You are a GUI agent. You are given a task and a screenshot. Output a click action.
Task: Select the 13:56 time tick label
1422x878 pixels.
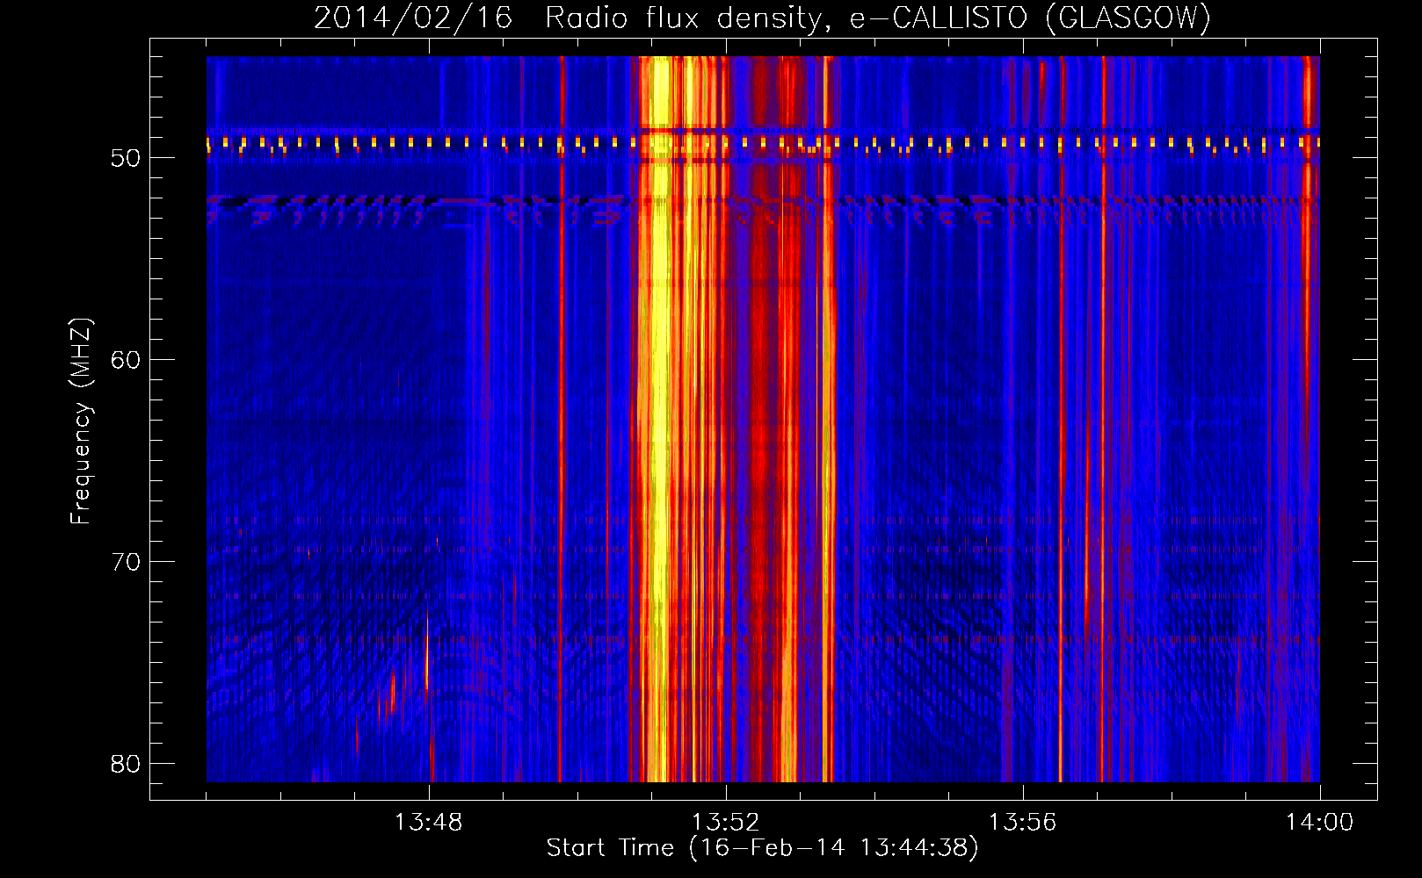coord(1022,823)
